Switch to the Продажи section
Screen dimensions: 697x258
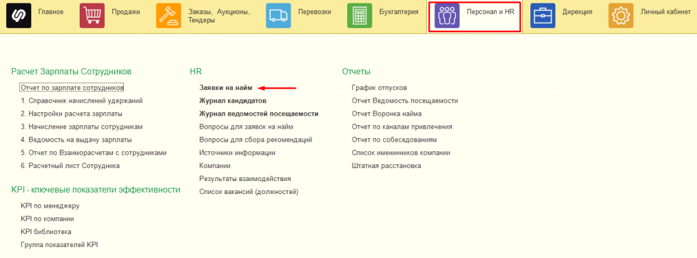pyautogui.click(x=126, y=12)
